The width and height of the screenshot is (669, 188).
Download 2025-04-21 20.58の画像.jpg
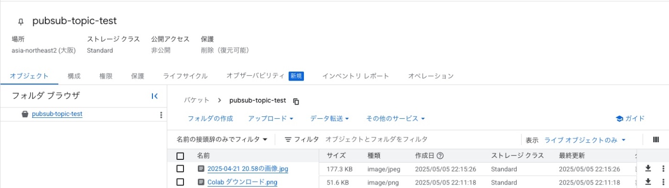click(648, 168)
